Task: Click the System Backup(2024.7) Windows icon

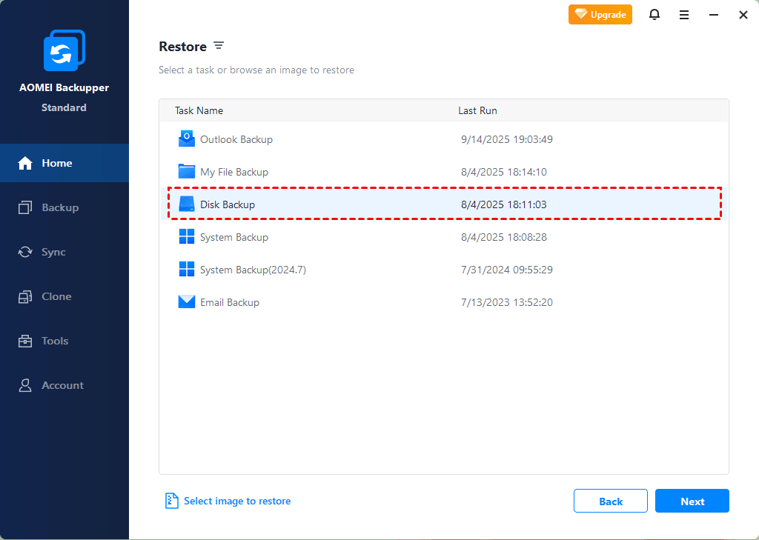Action: (x=186, y=270)
